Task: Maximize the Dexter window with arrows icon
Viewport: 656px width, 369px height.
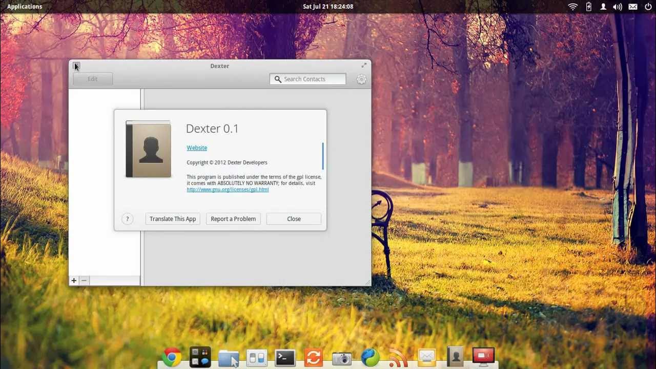Action: click(364, 65)
